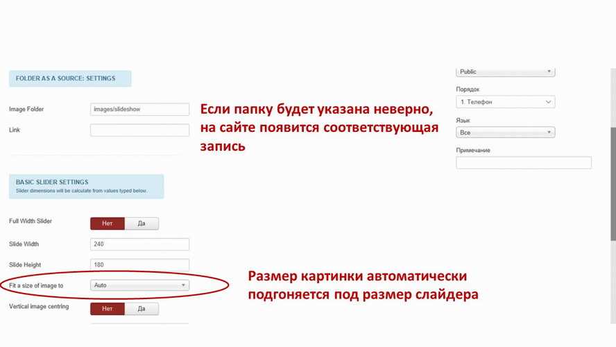616x347 pixels.
Task: Enable Full Width Slider with Да
Action: (142, 223)
